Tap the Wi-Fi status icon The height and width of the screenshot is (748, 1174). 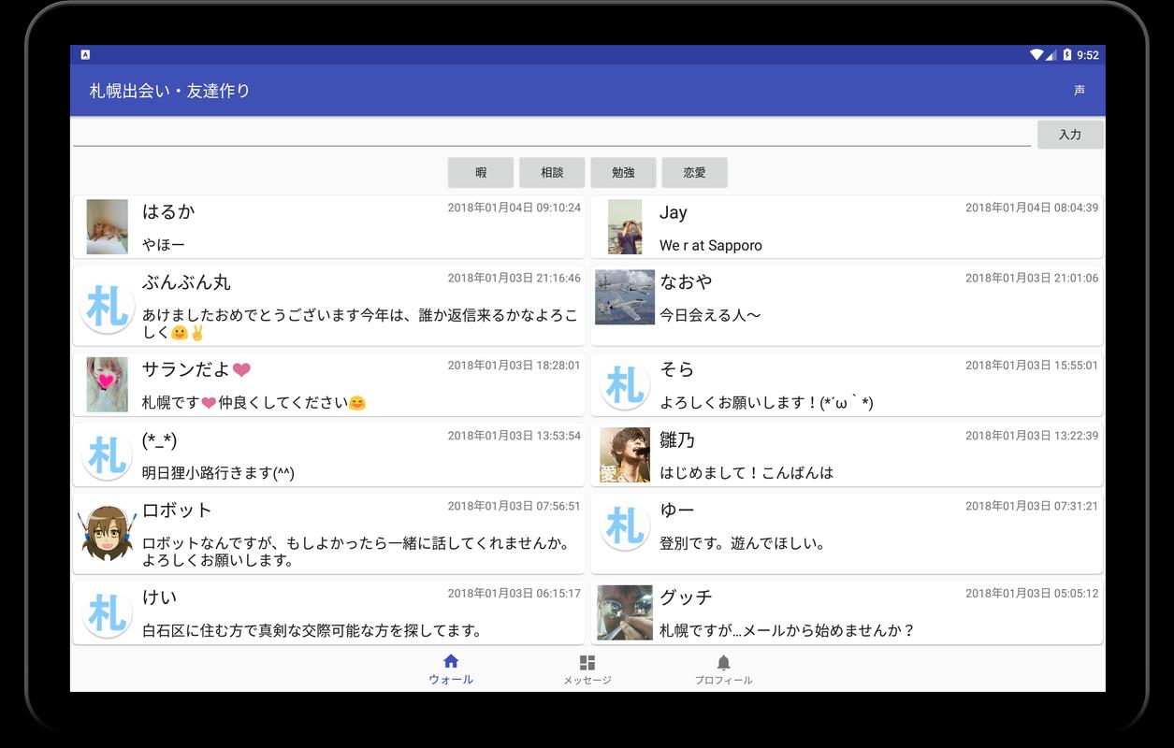pos(1036,55)
